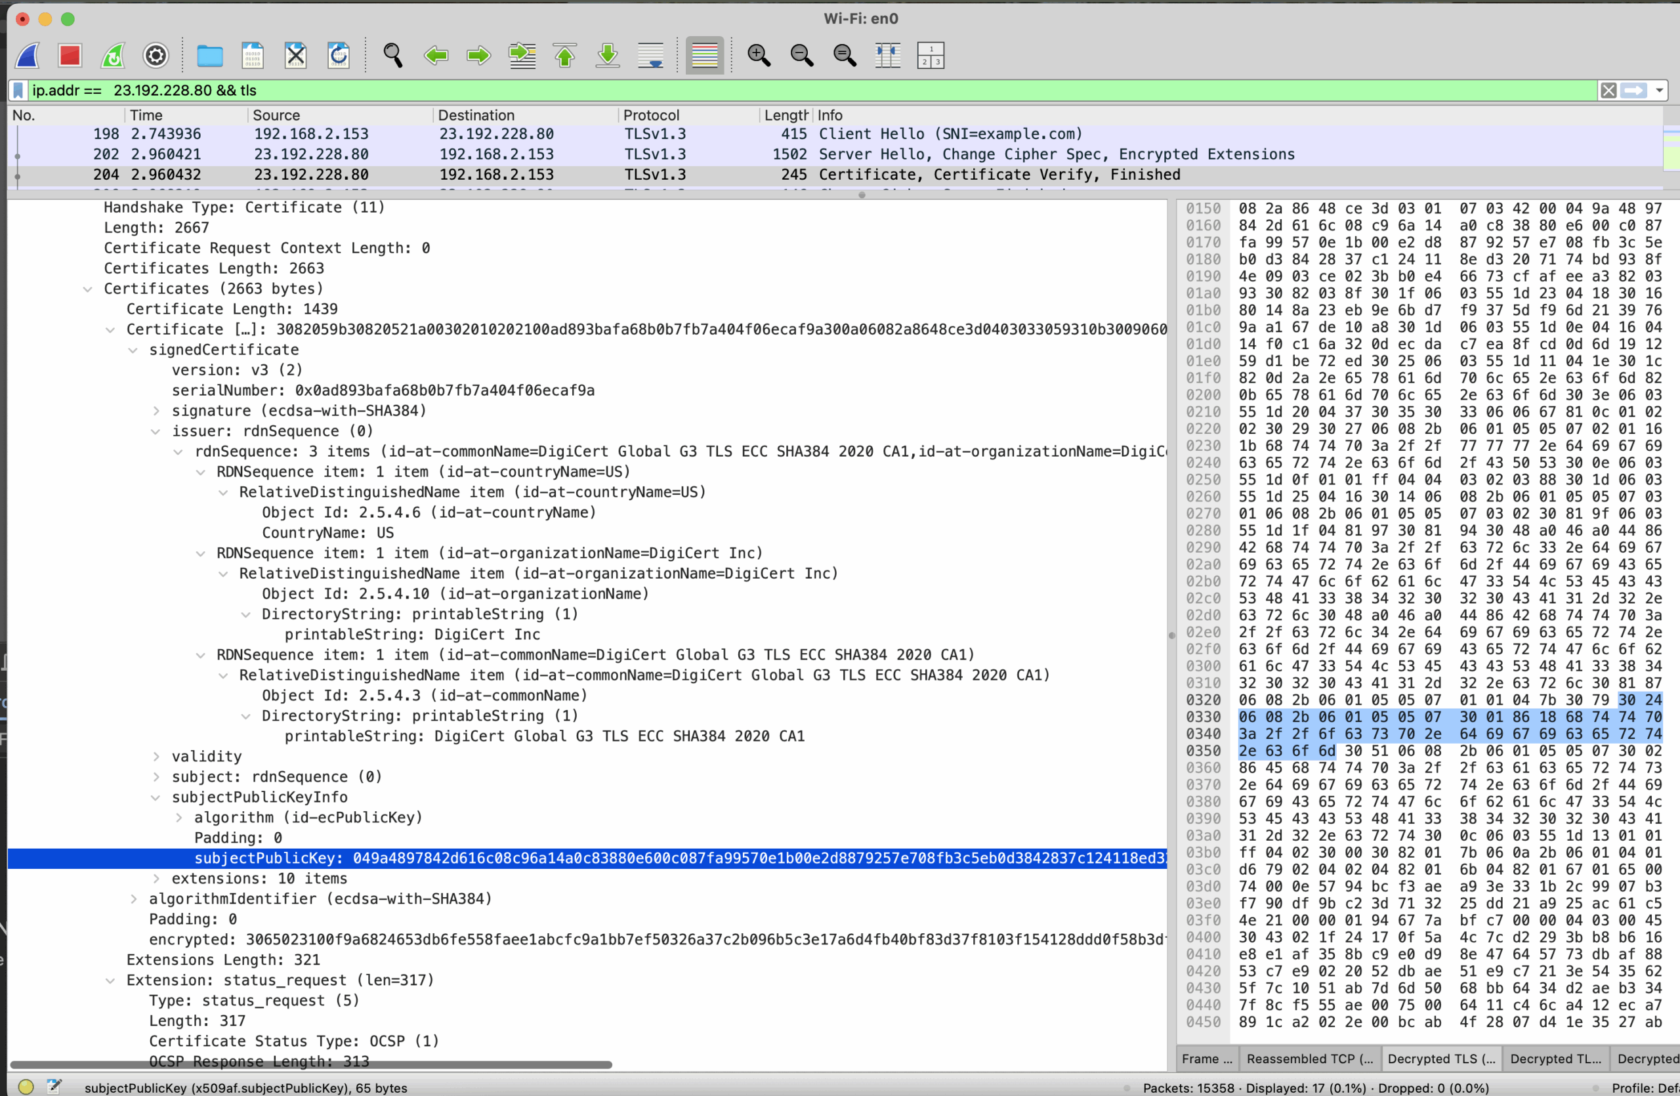Open filter history dropdown arrow
Image resolution: width=1680 pixels, height=1096 pixels.
(x=1659, y=91)
